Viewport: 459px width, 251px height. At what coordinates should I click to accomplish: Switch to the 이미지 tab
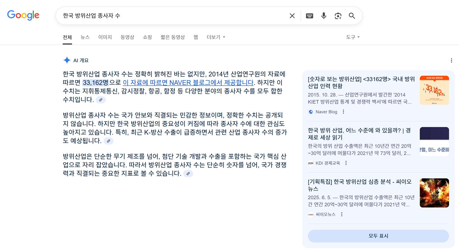point(105,37)
